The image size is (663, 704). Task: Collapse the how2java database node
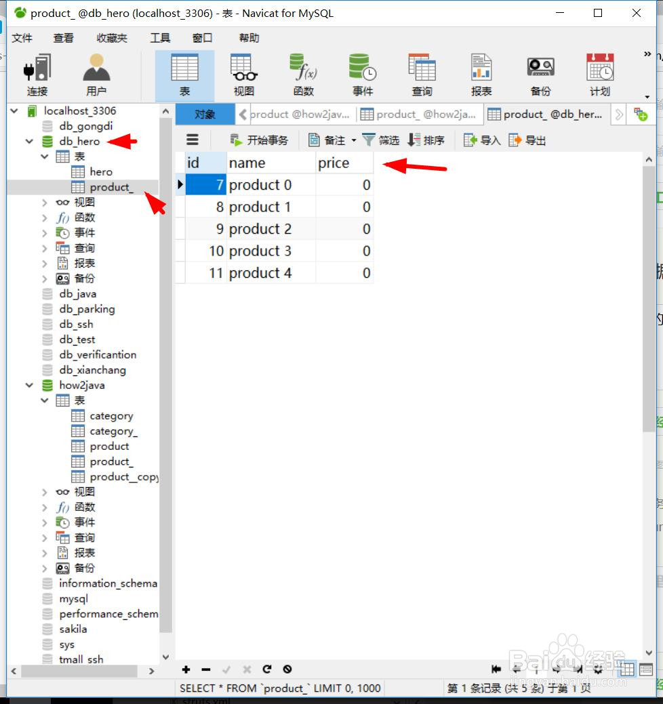click(28, 385)
